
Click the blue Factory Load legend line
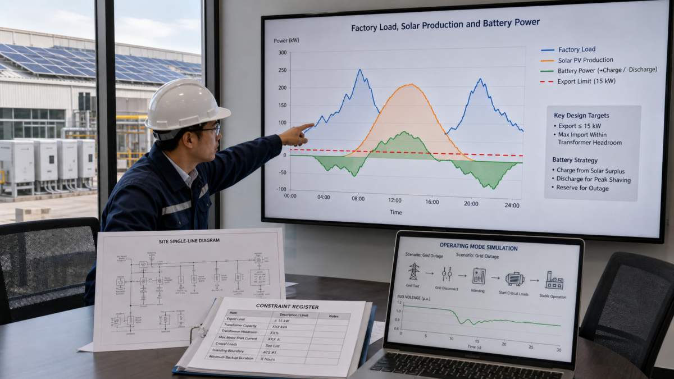click(548, 50)
